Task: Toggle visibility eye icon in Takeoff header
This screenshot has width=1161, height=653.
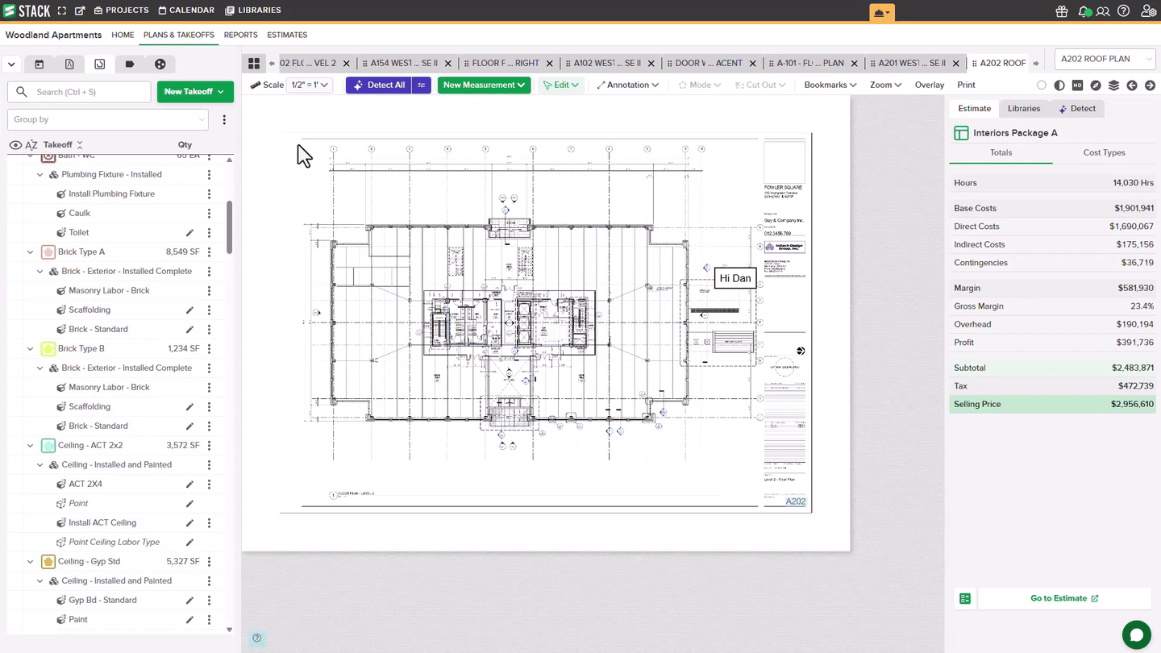Action: tap(15, 145)
